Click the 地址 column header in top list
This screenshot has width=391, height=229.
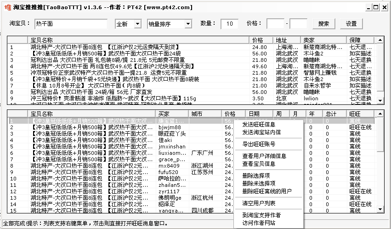pos(287,40)
